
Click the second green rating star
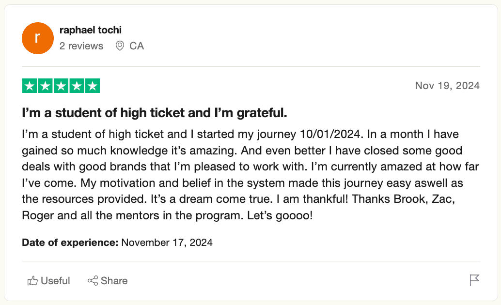pos(46,86)
